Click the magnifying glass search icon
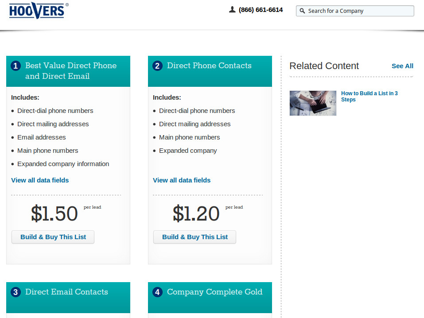Image resolution: width=424 pixels, height=318 pixels. click(303, 11)
